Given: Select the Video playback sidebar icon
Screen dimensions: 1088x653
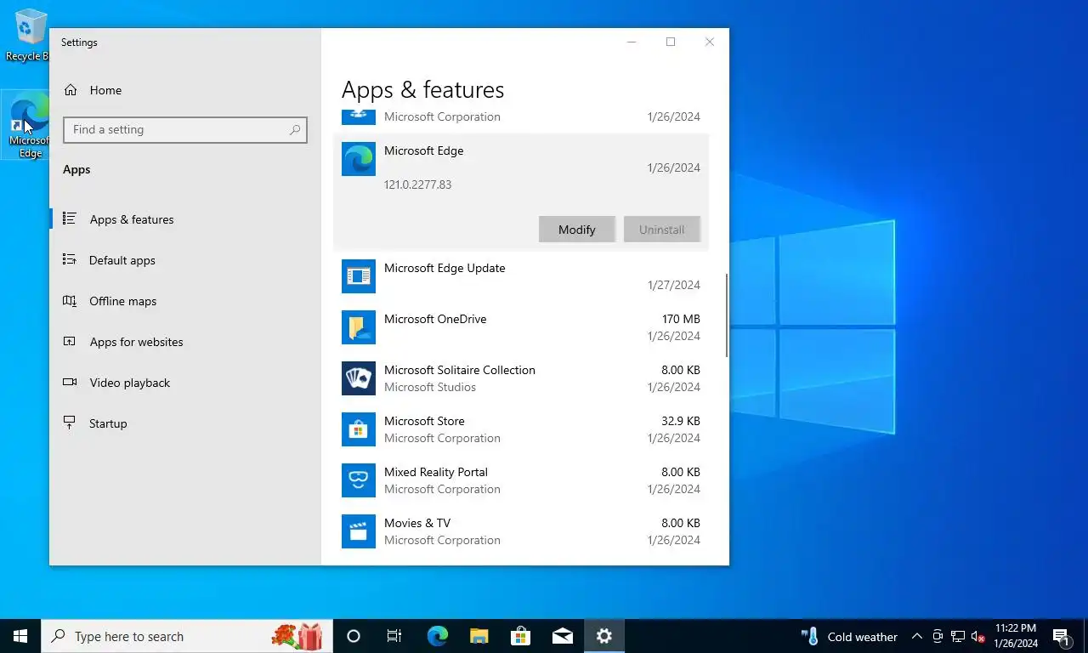Looking at the screenshot, I should pyautogui.click(x=70, y=383).
